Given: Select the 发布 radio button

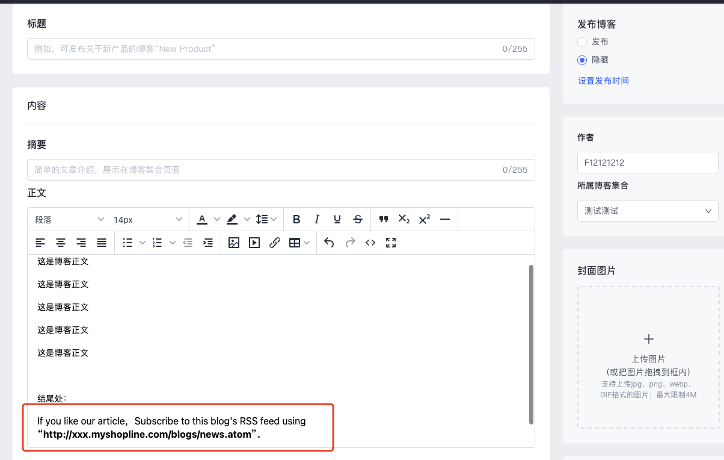Looking at the screenshot, I should [581, 42].
